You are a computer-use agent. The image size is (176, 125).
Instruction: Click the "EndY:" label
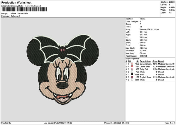[128, 45]
